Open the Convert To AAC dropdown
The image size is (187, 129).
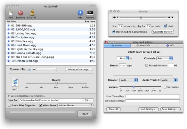click(x=42, y=69)
